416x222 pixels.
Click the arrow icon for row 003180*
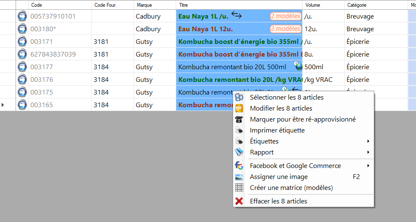(22, 29)
